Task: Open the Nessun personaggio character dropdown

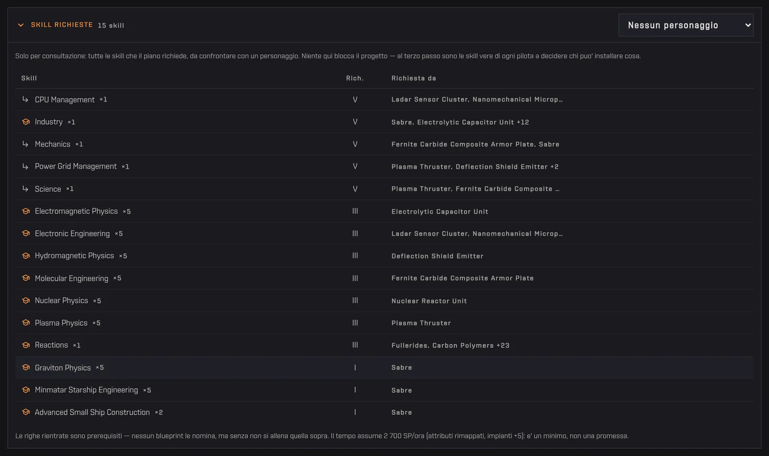Action: coord(686,25)
